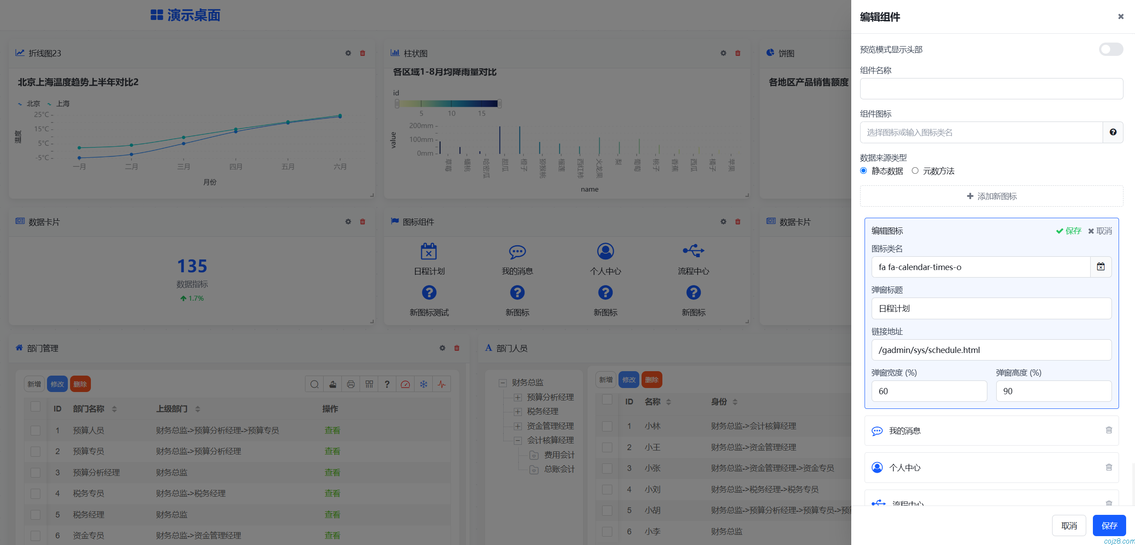Click the delete trash icon on 柱状图
1135x545 pixels.
click(x=738, y=53)
